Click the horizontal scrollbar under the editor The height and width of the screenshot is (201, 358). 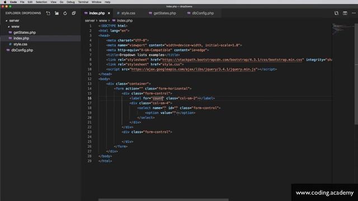[x=163, y=200]
